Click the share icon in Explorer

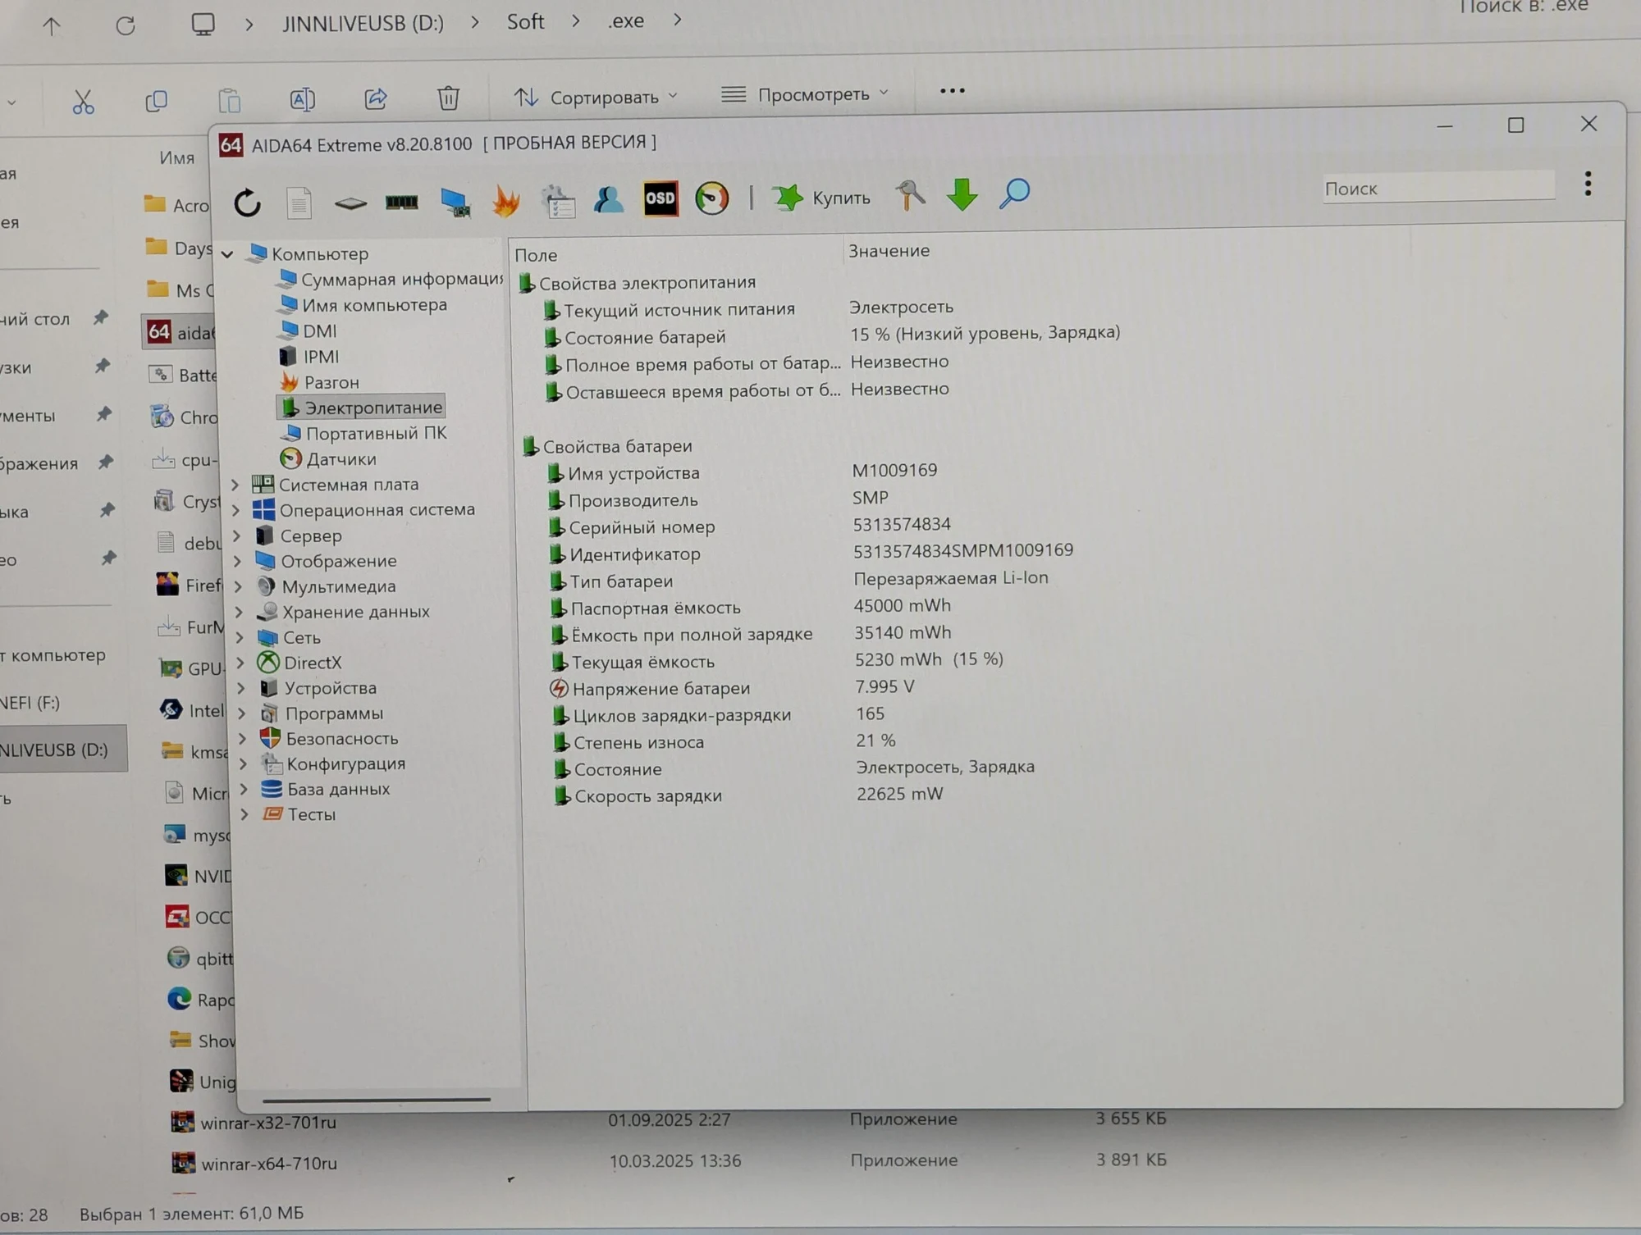pos(375,99)
